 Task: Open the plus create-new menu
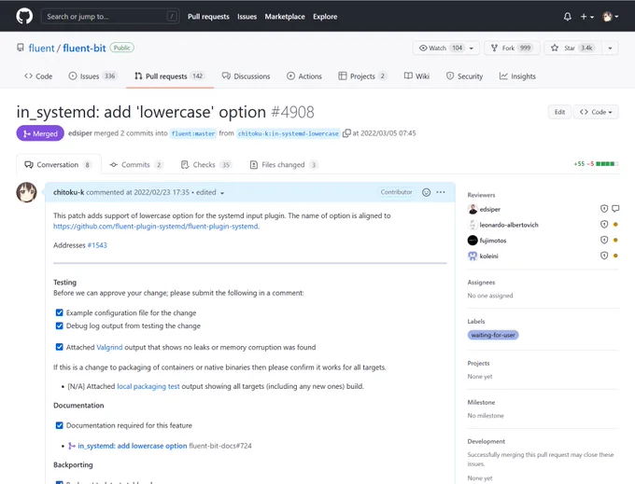[586, 17]
